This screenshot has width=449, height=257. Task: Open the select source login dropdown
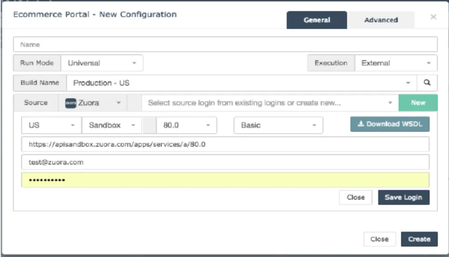click(x=270, y=103)
